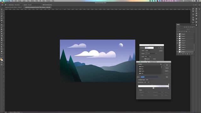Select the Zoom tool
Viewport: 201px width, 113px height.
coord(2,53)
